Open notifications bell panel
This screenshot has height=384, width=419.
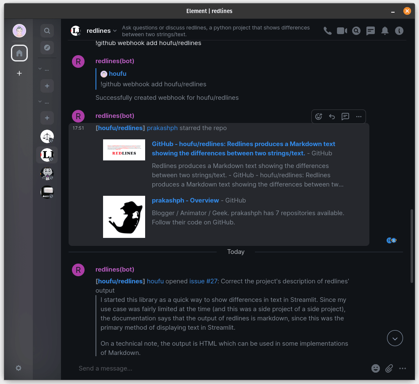(x=385, y=31)
